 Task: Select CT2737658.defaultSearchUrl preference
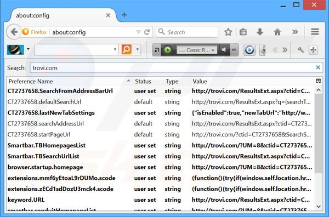pos(161,102)
